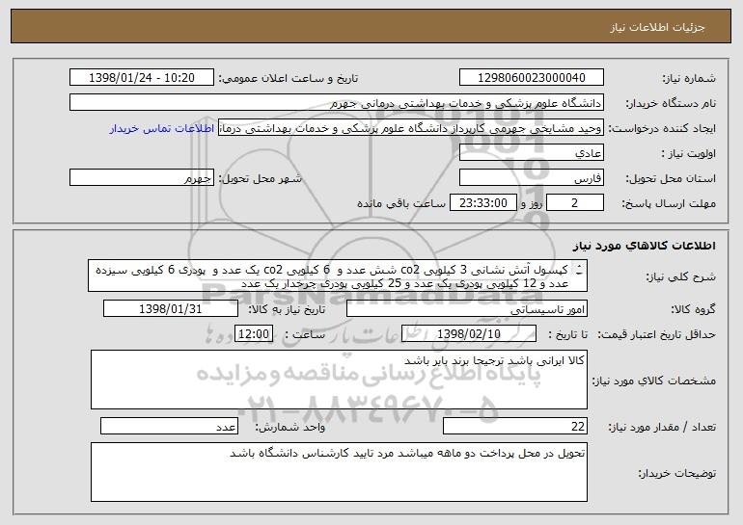Click the request creator field

411,128
